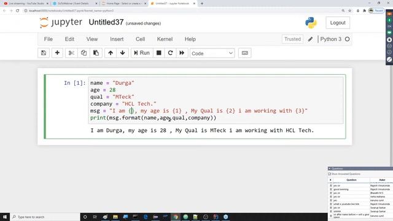
Task: Click the Type here to search box
Action: [45, 217]
